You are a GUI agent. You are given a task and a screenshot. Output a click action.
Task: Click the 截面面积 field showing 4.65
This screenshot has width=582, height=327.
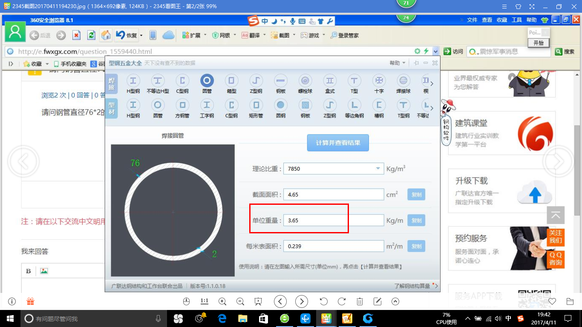click(x=334, y=195)
